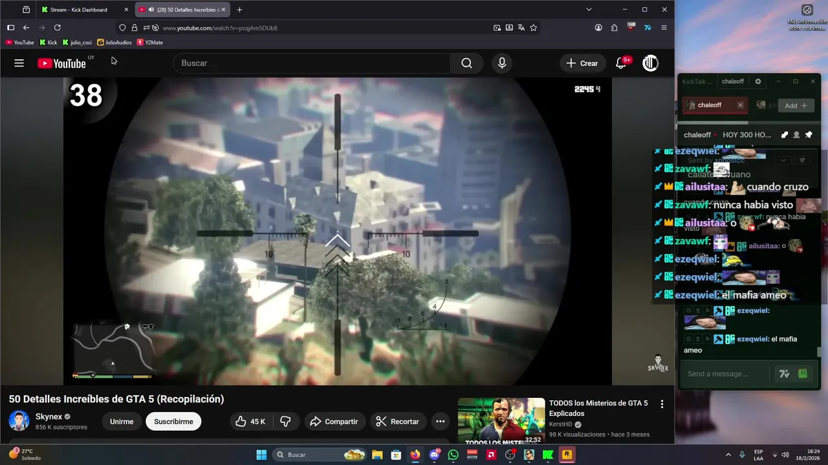Switch to the chaleoff title bar tab in KickTalk
Image resolution: width=828 pixels, height=465 pixels.
(x=733, y=81)
